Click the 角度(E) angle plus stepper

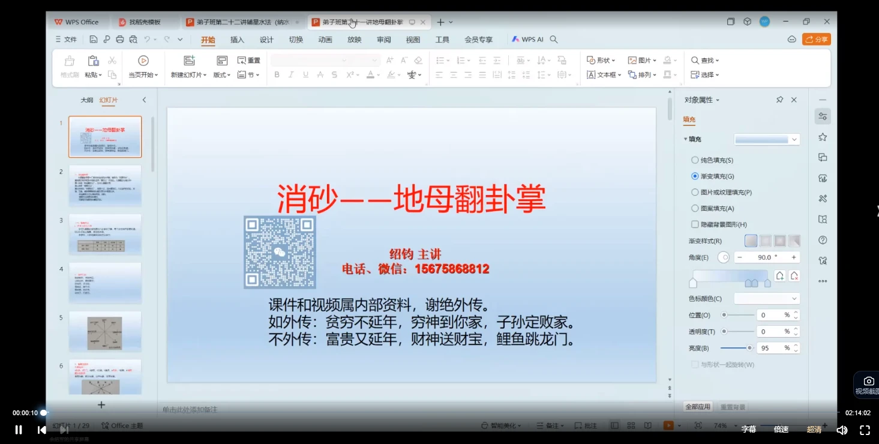tap(794, 257)
